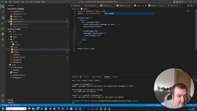Open customize layout button in title bar
197x111 pixels.
coord(182,2)
